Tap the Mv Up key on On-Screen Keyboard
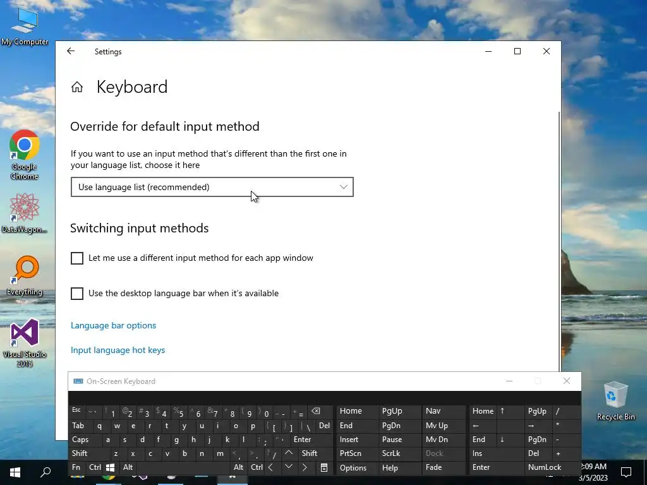 click(x=444, y=426)
